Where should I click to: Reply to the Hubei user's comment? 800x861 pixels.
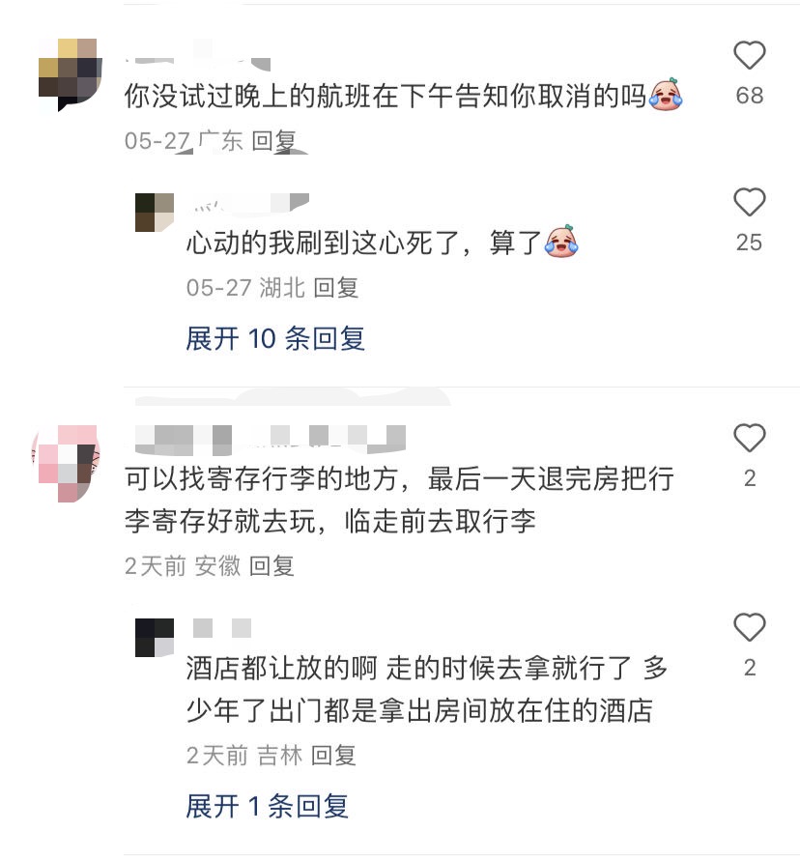[335, 288]
